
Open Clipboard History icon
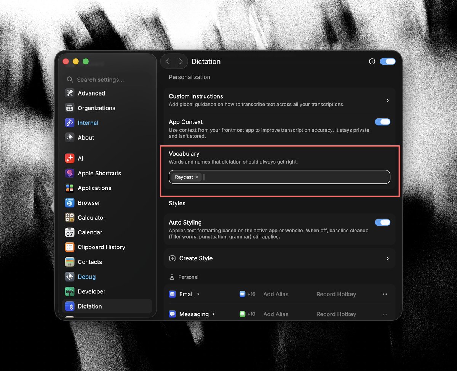tap(69, 247)
